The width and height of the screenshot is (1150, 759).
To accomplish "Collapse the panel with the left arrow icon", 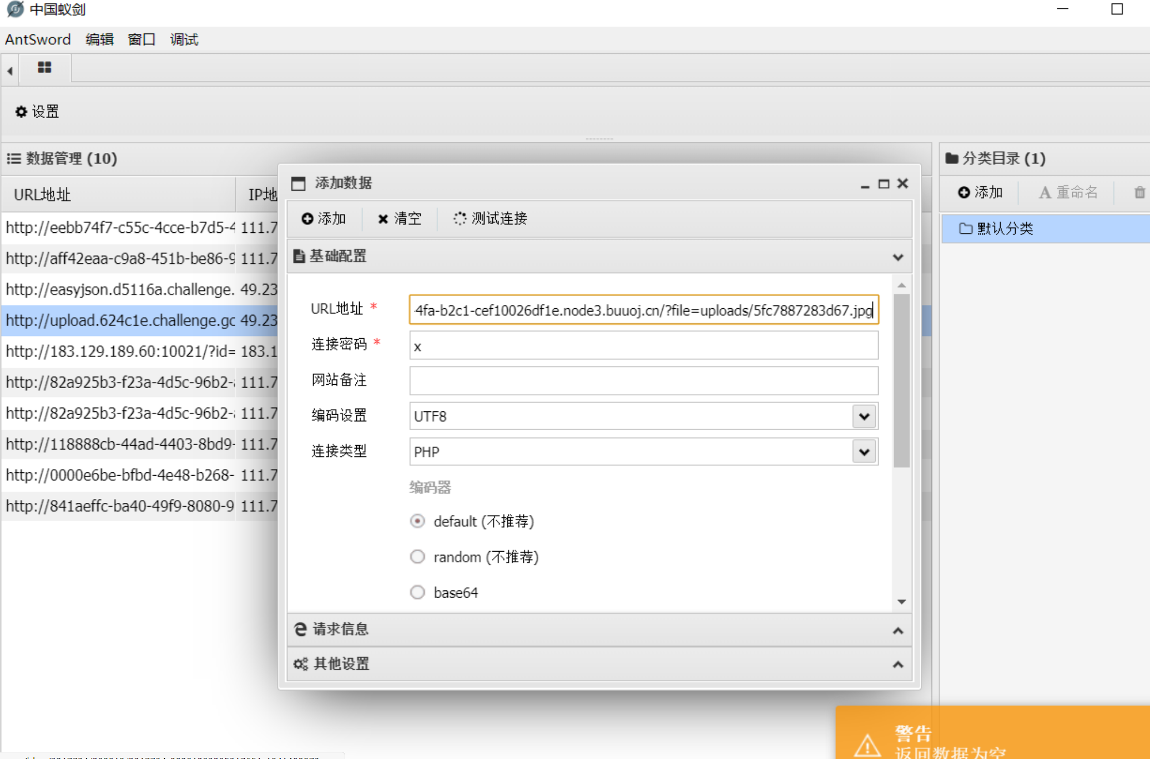I will 9,70.
